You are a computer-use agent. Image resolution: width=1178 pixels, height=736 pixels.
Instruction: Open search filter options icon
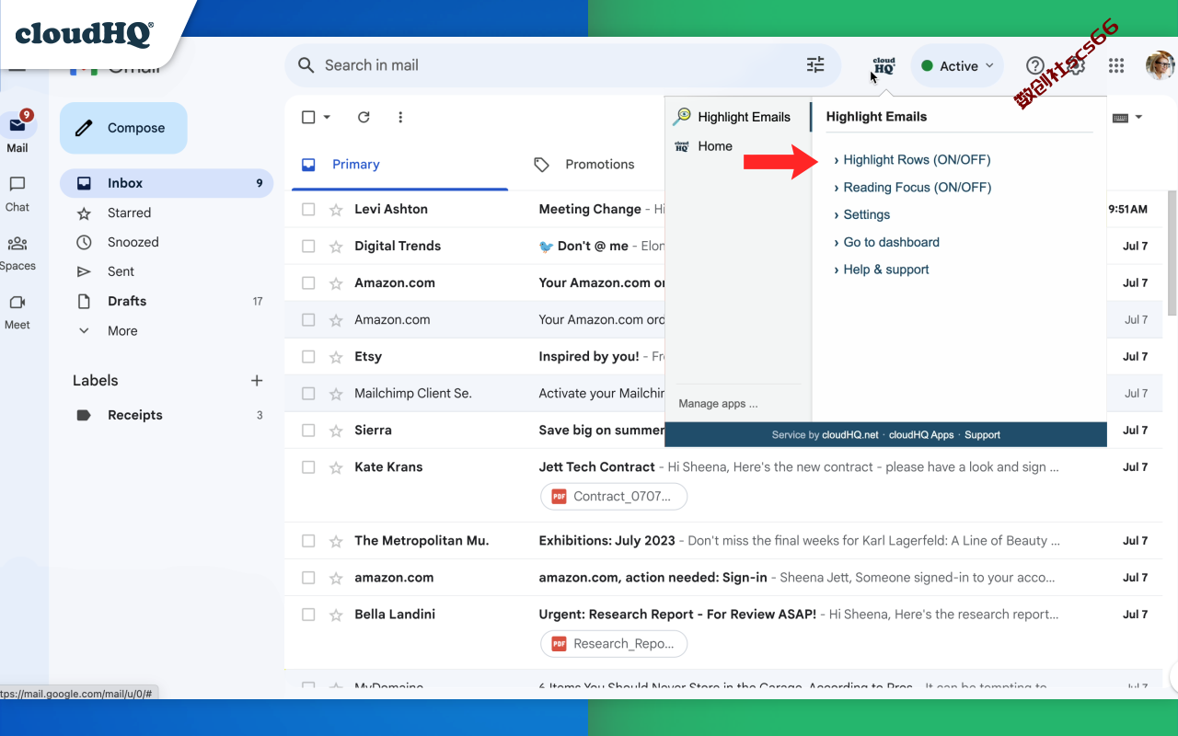pyautogui.click(x=815, y=65)
